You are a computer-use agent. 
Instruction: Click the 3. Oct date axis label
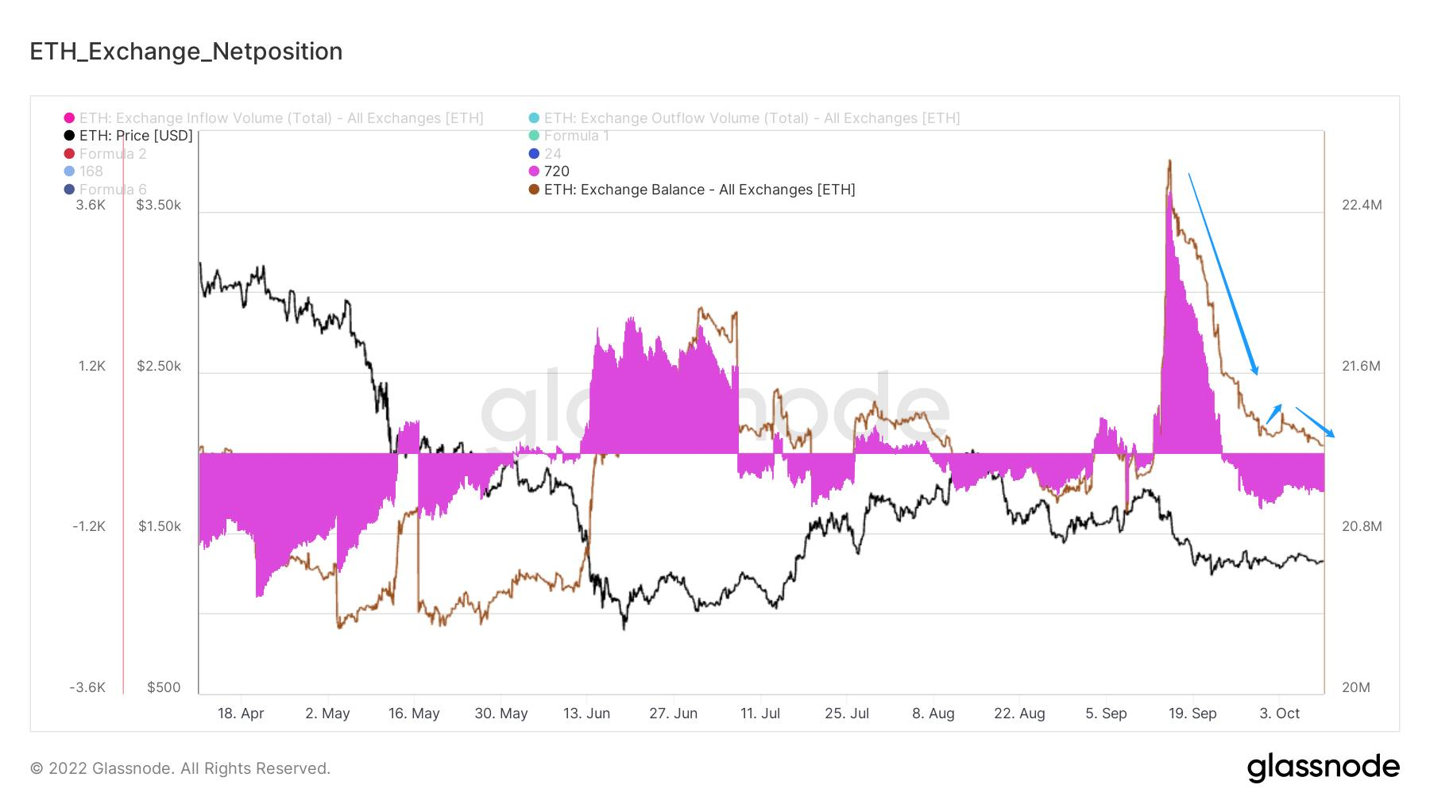point(1280,714)
